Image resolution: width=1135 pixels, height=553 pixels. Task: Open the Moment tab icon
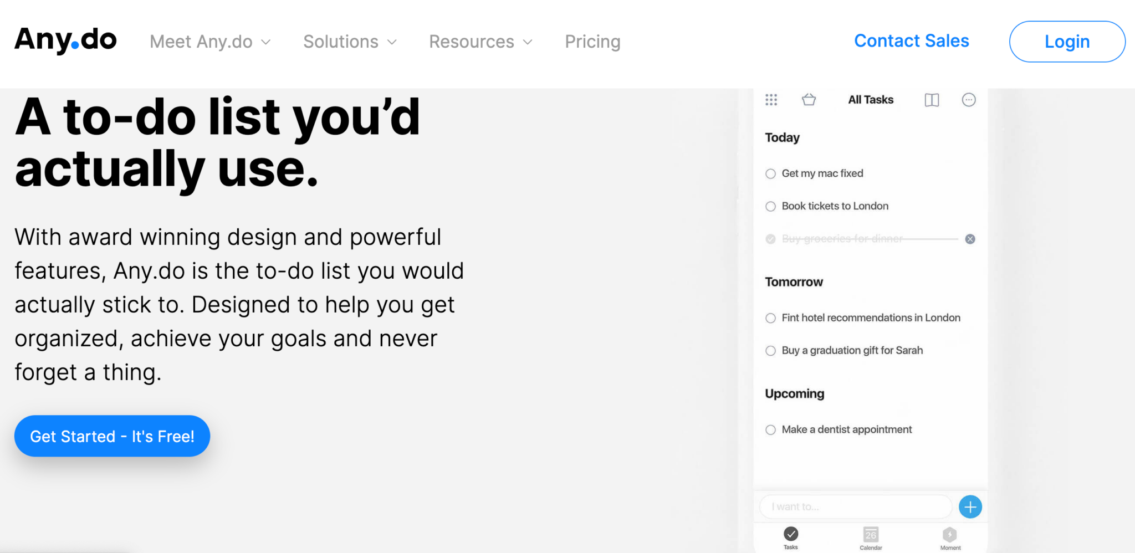949,536
